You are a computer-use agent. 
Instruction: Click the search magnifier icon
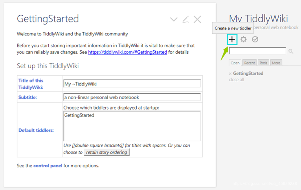pyautogui.click(x=291, y=51)
